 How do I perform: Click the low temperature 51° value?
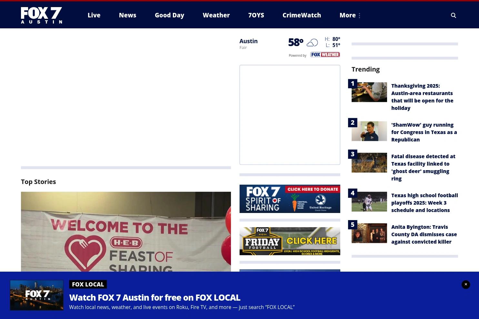tap(336, 45)
